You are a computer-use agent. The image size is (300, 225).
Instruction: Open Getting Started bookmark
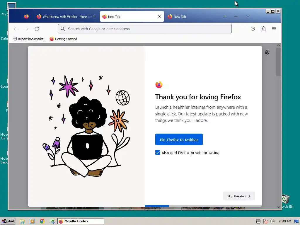pos(63,39)
